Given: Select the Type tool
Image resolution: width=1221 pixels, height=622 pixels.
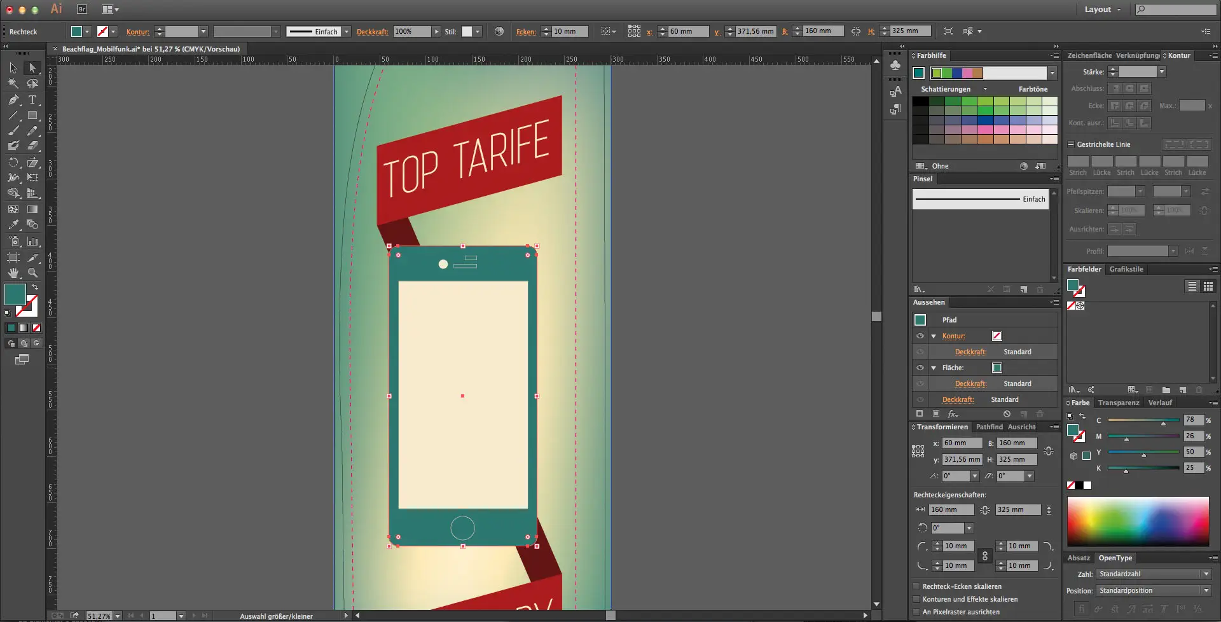Looking at the screenshot, I should click(32, 100).
